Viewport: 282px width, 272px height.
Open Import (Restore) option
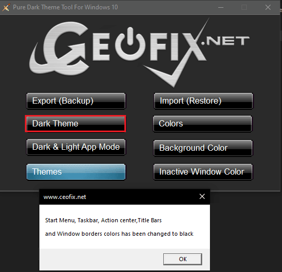tap(203, 101)
